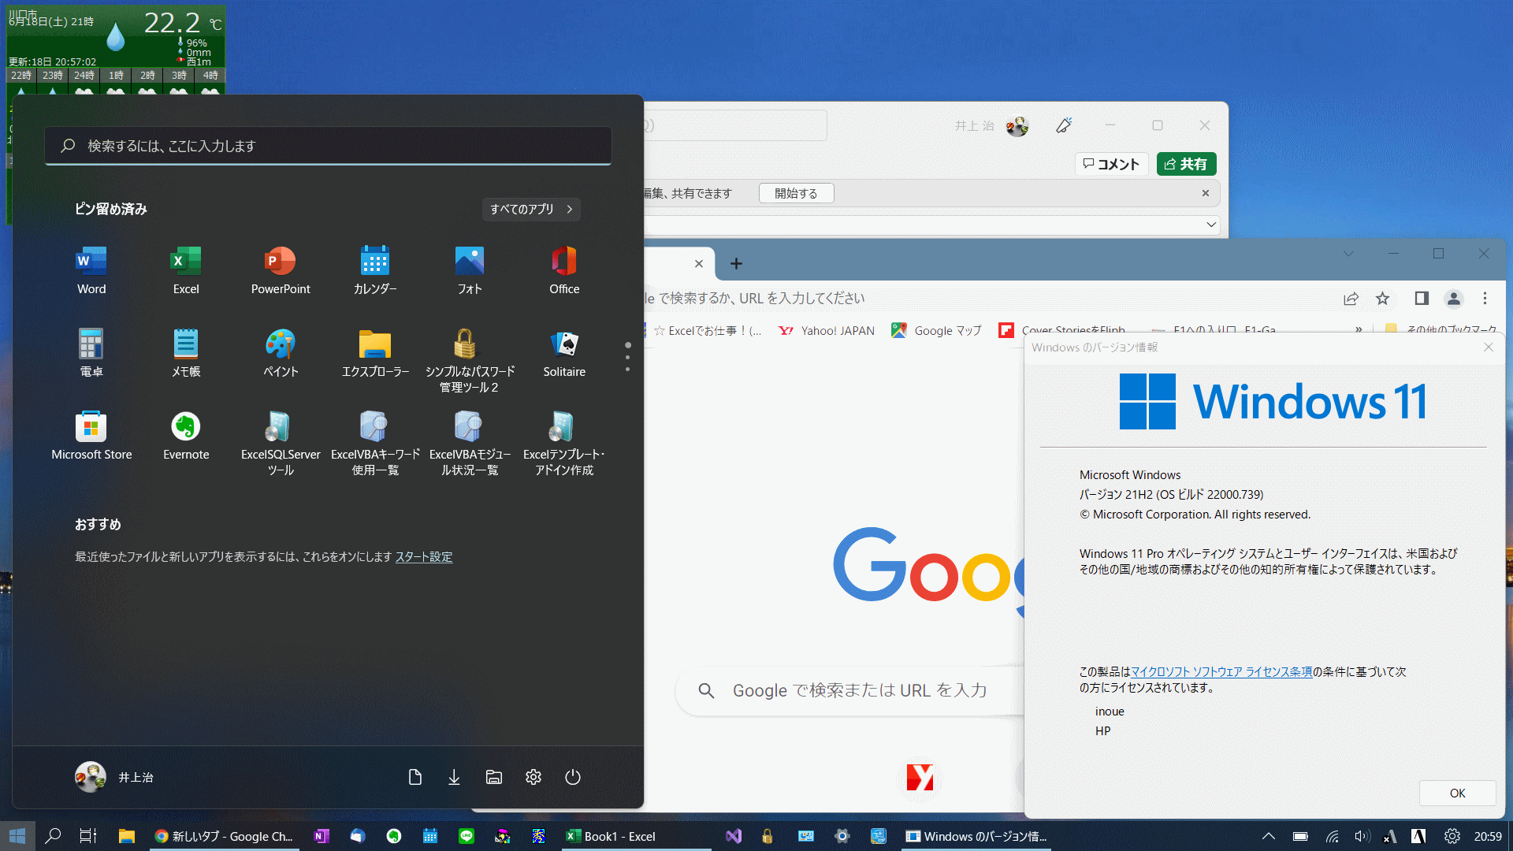Open Documents icon in Start menu footer
Screen dimensions: 1513x851
click(x=415, y=777)
